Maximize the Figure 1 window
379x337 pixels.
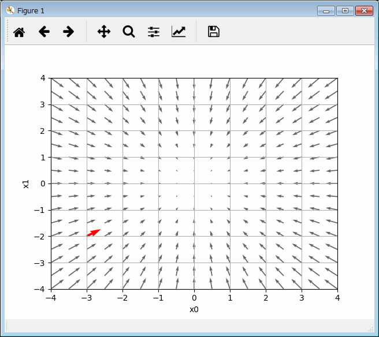(345, 10)
